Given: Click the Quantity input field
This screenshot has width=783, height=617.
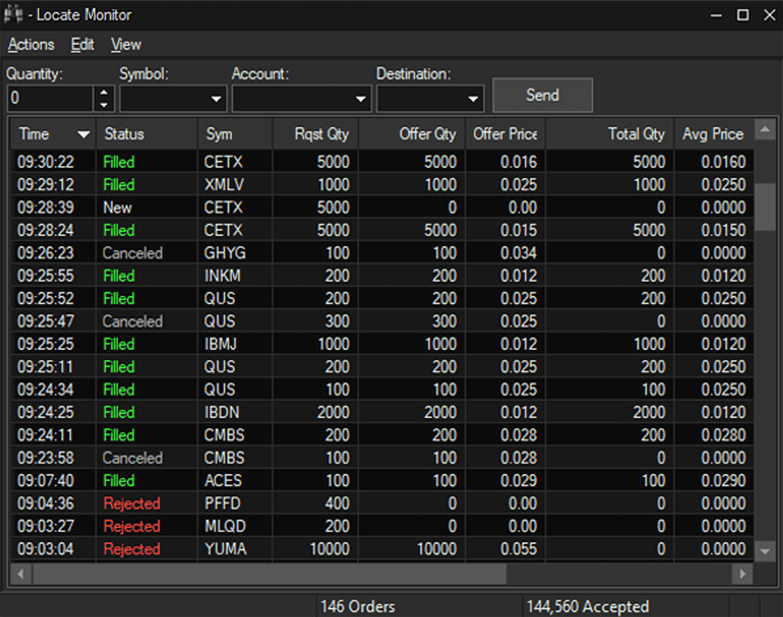Looking at the screenshot, I should (50, 99).
